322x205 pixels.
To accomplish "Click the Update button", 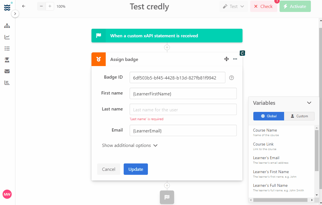I will pos(136,169).
